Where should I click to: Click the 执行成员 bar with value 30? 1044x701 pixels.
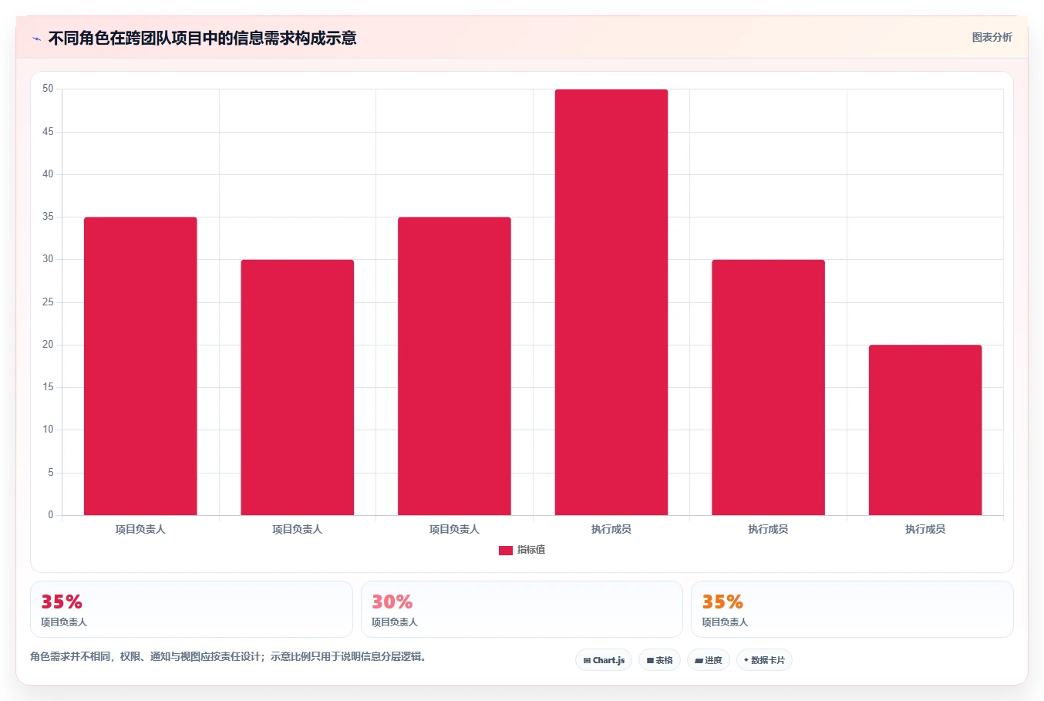768,387
